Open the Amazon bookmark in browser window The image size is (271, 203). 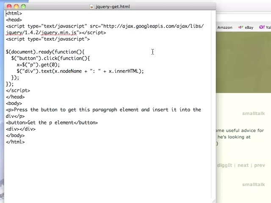coord(225,27)
